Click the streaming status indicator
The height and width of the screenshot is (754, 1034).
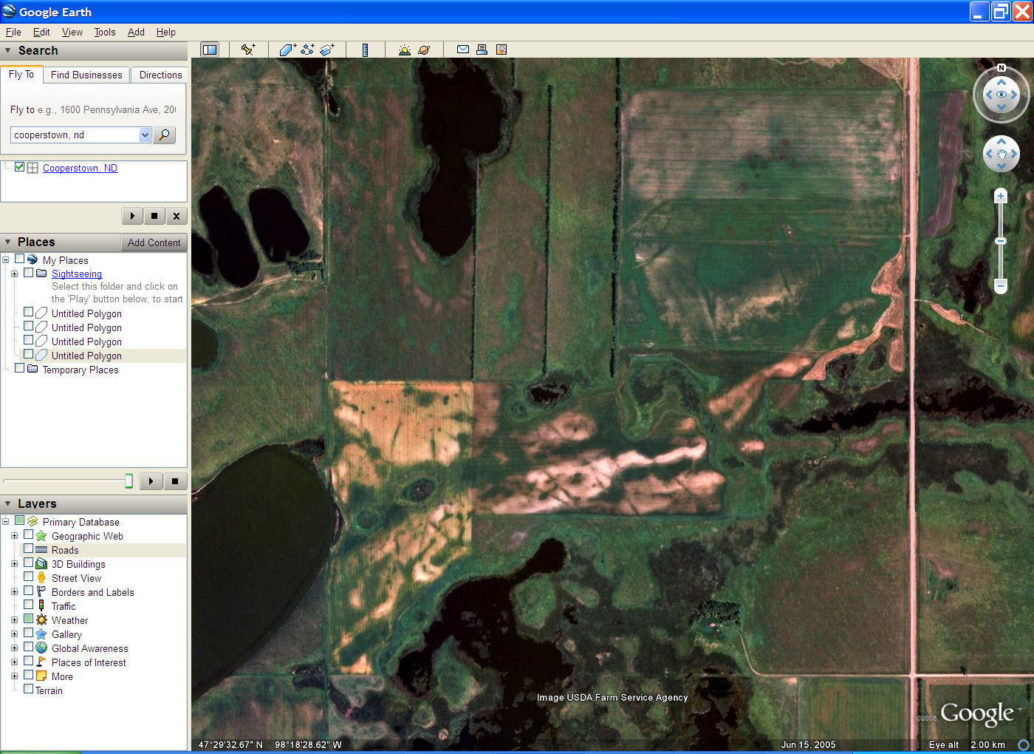(x=1024, y=744)
